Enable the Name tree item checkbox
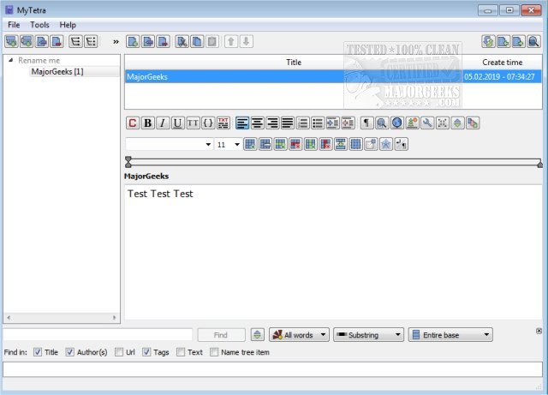This screenshot has height=395, width=548. 214,352
